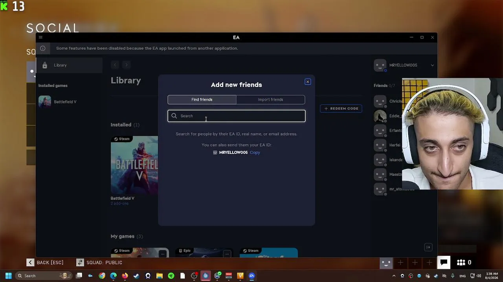Image resolution: width=503 pixels, height=282 pixels.
Task: Copy the EA ID MRYELLOW005
Action: (x=255, y=152)
